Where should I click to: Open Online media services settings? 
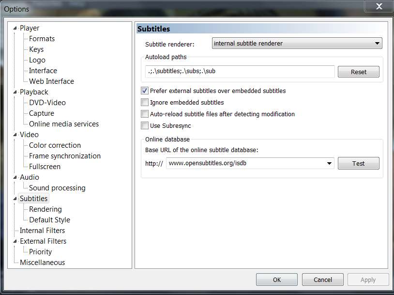coord(64,124)
